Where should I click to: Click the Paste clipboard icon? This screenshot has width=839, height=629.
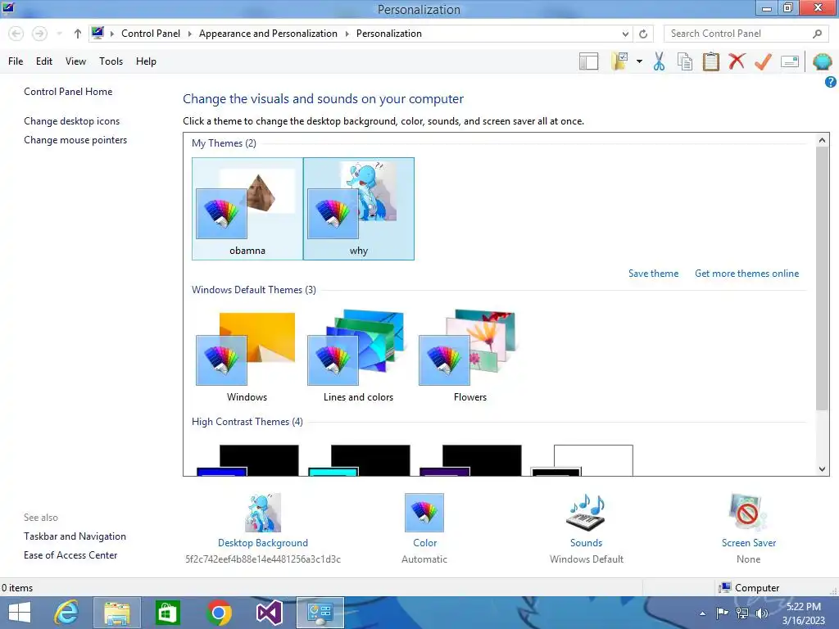[x=710, y=61]
